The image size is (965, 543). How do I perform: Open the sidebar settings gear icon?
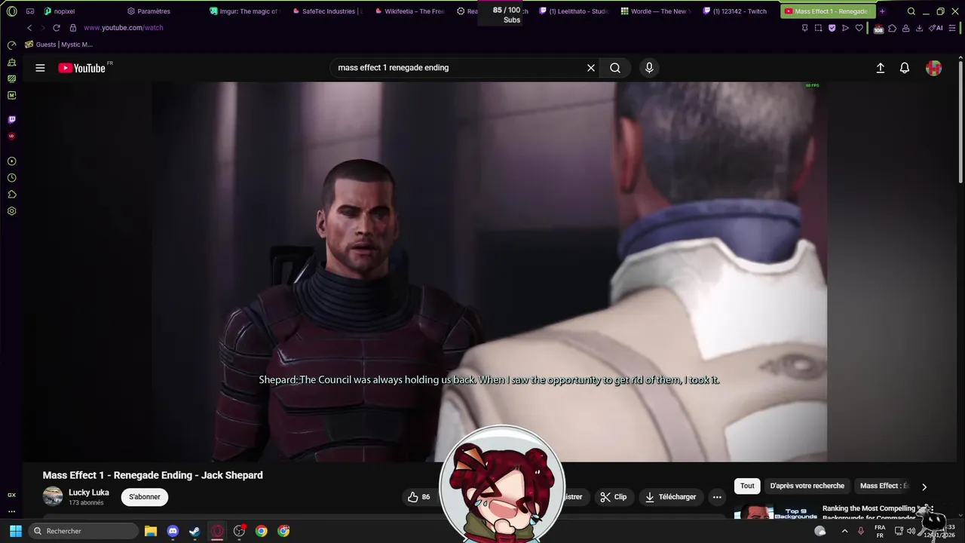coord(11,211)
